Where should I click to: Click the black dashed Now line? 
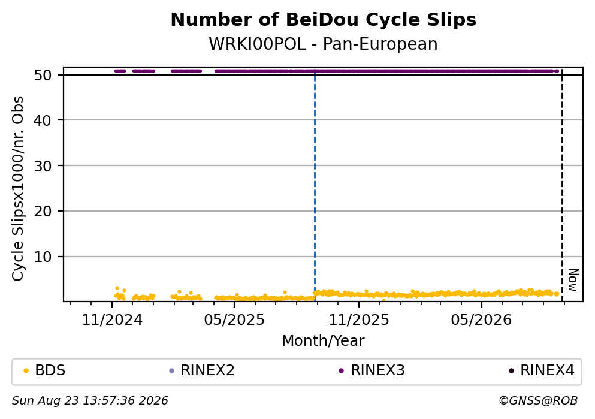pyautogui.click(x=562, y=186)
